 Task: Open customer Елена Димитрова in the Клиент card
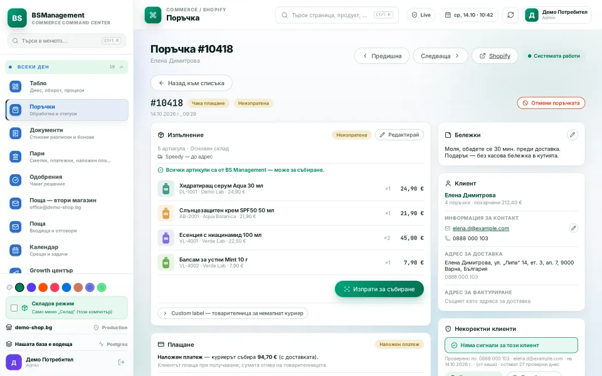[470, 196]
